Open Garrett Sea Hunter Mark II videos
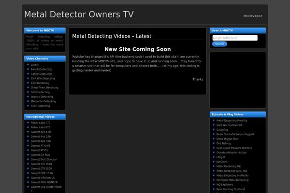Image resolution: width=290 pixels, height=193 pixels. click(x=46, y=189)
